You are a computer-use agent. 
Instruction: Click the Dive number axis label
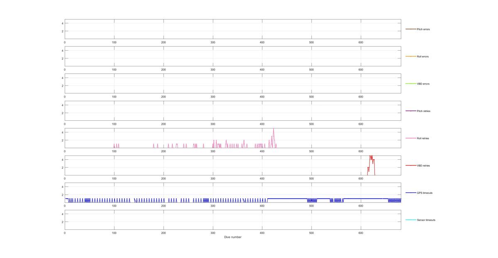click(233, 237)
